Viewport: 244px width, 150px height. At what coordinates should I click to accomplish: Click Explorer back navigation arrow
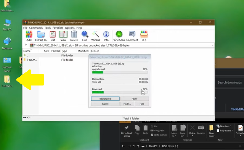(x=123, y=146)
